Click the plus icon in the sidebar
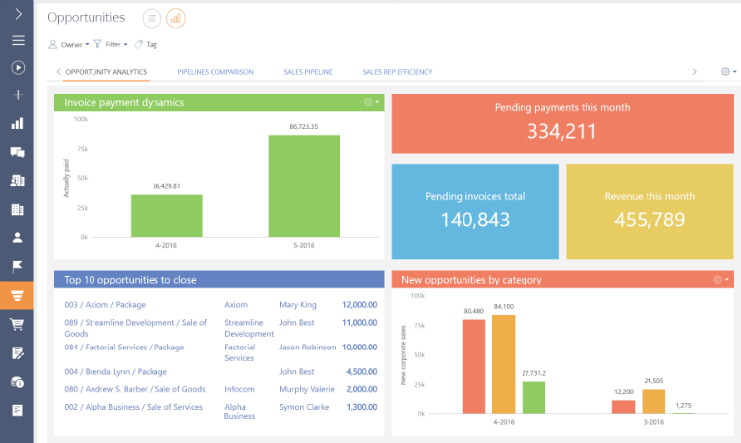 coord(17,95)
